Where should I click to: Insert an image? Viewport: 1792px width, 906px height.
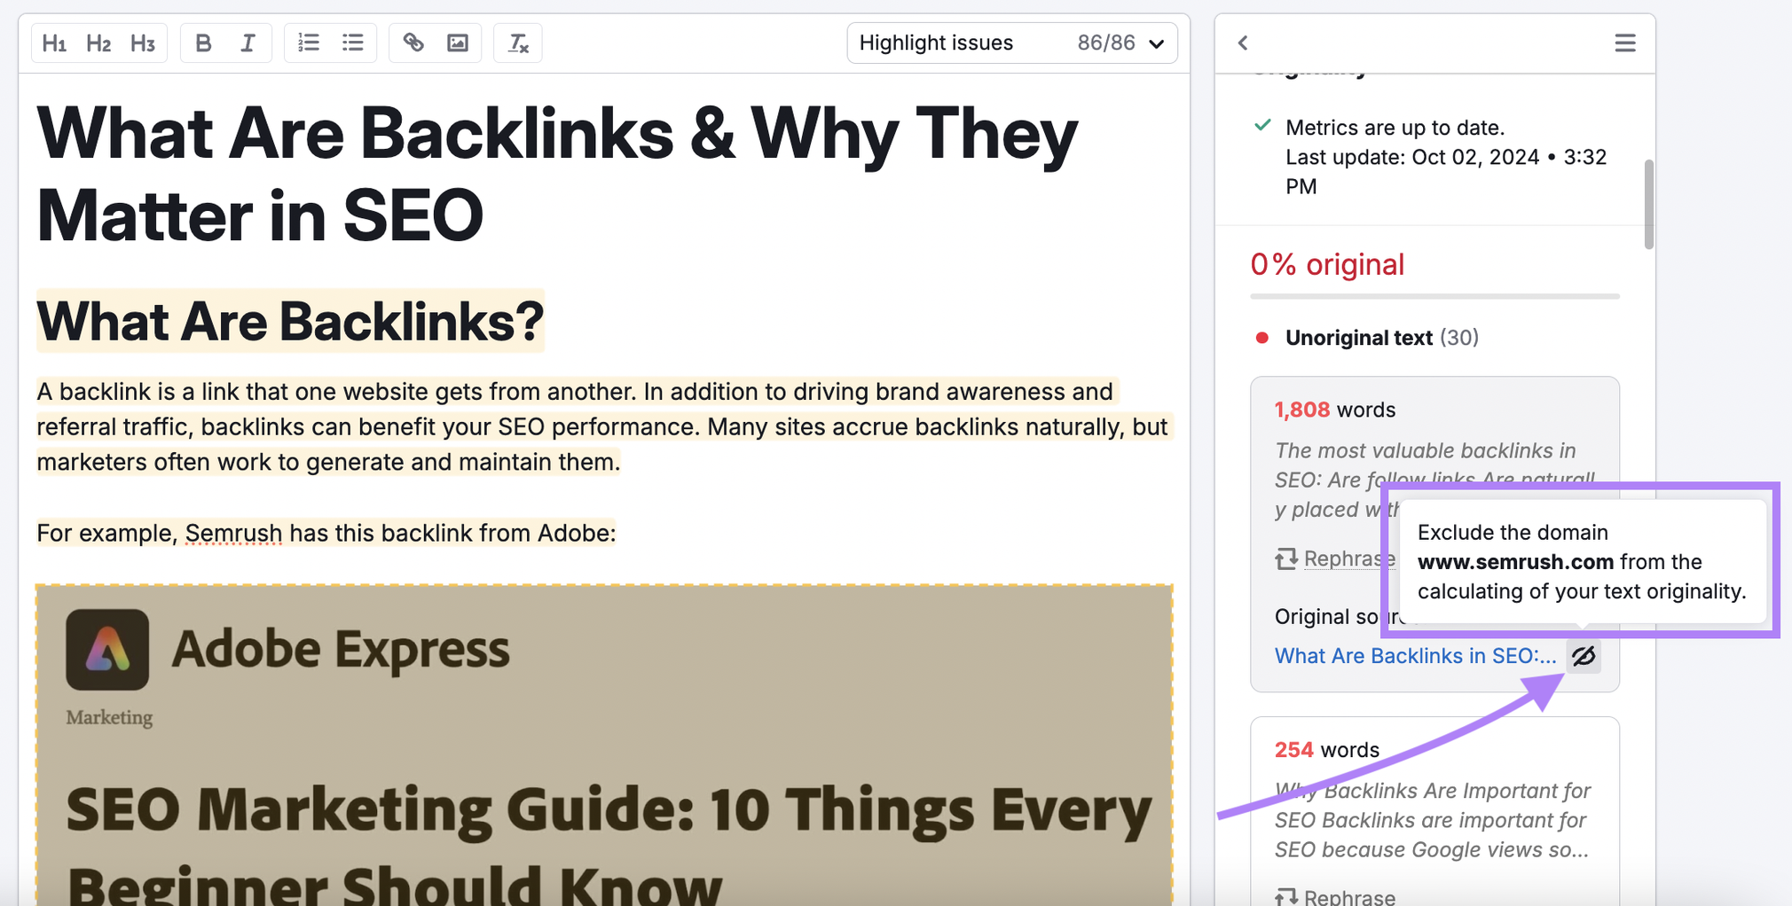tap(458, 42)
